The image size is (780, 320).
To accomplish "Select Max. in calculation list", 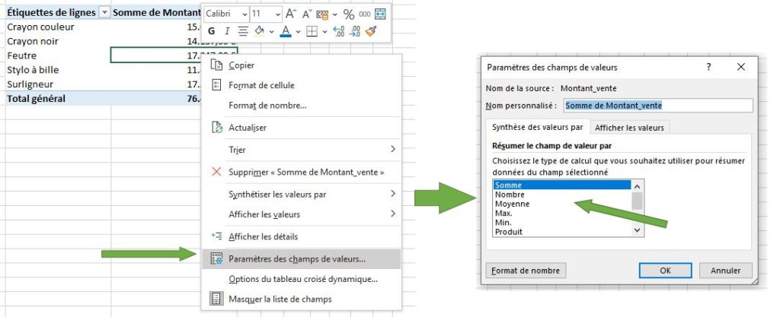I will pyautogui.click(x=562, y=214).
